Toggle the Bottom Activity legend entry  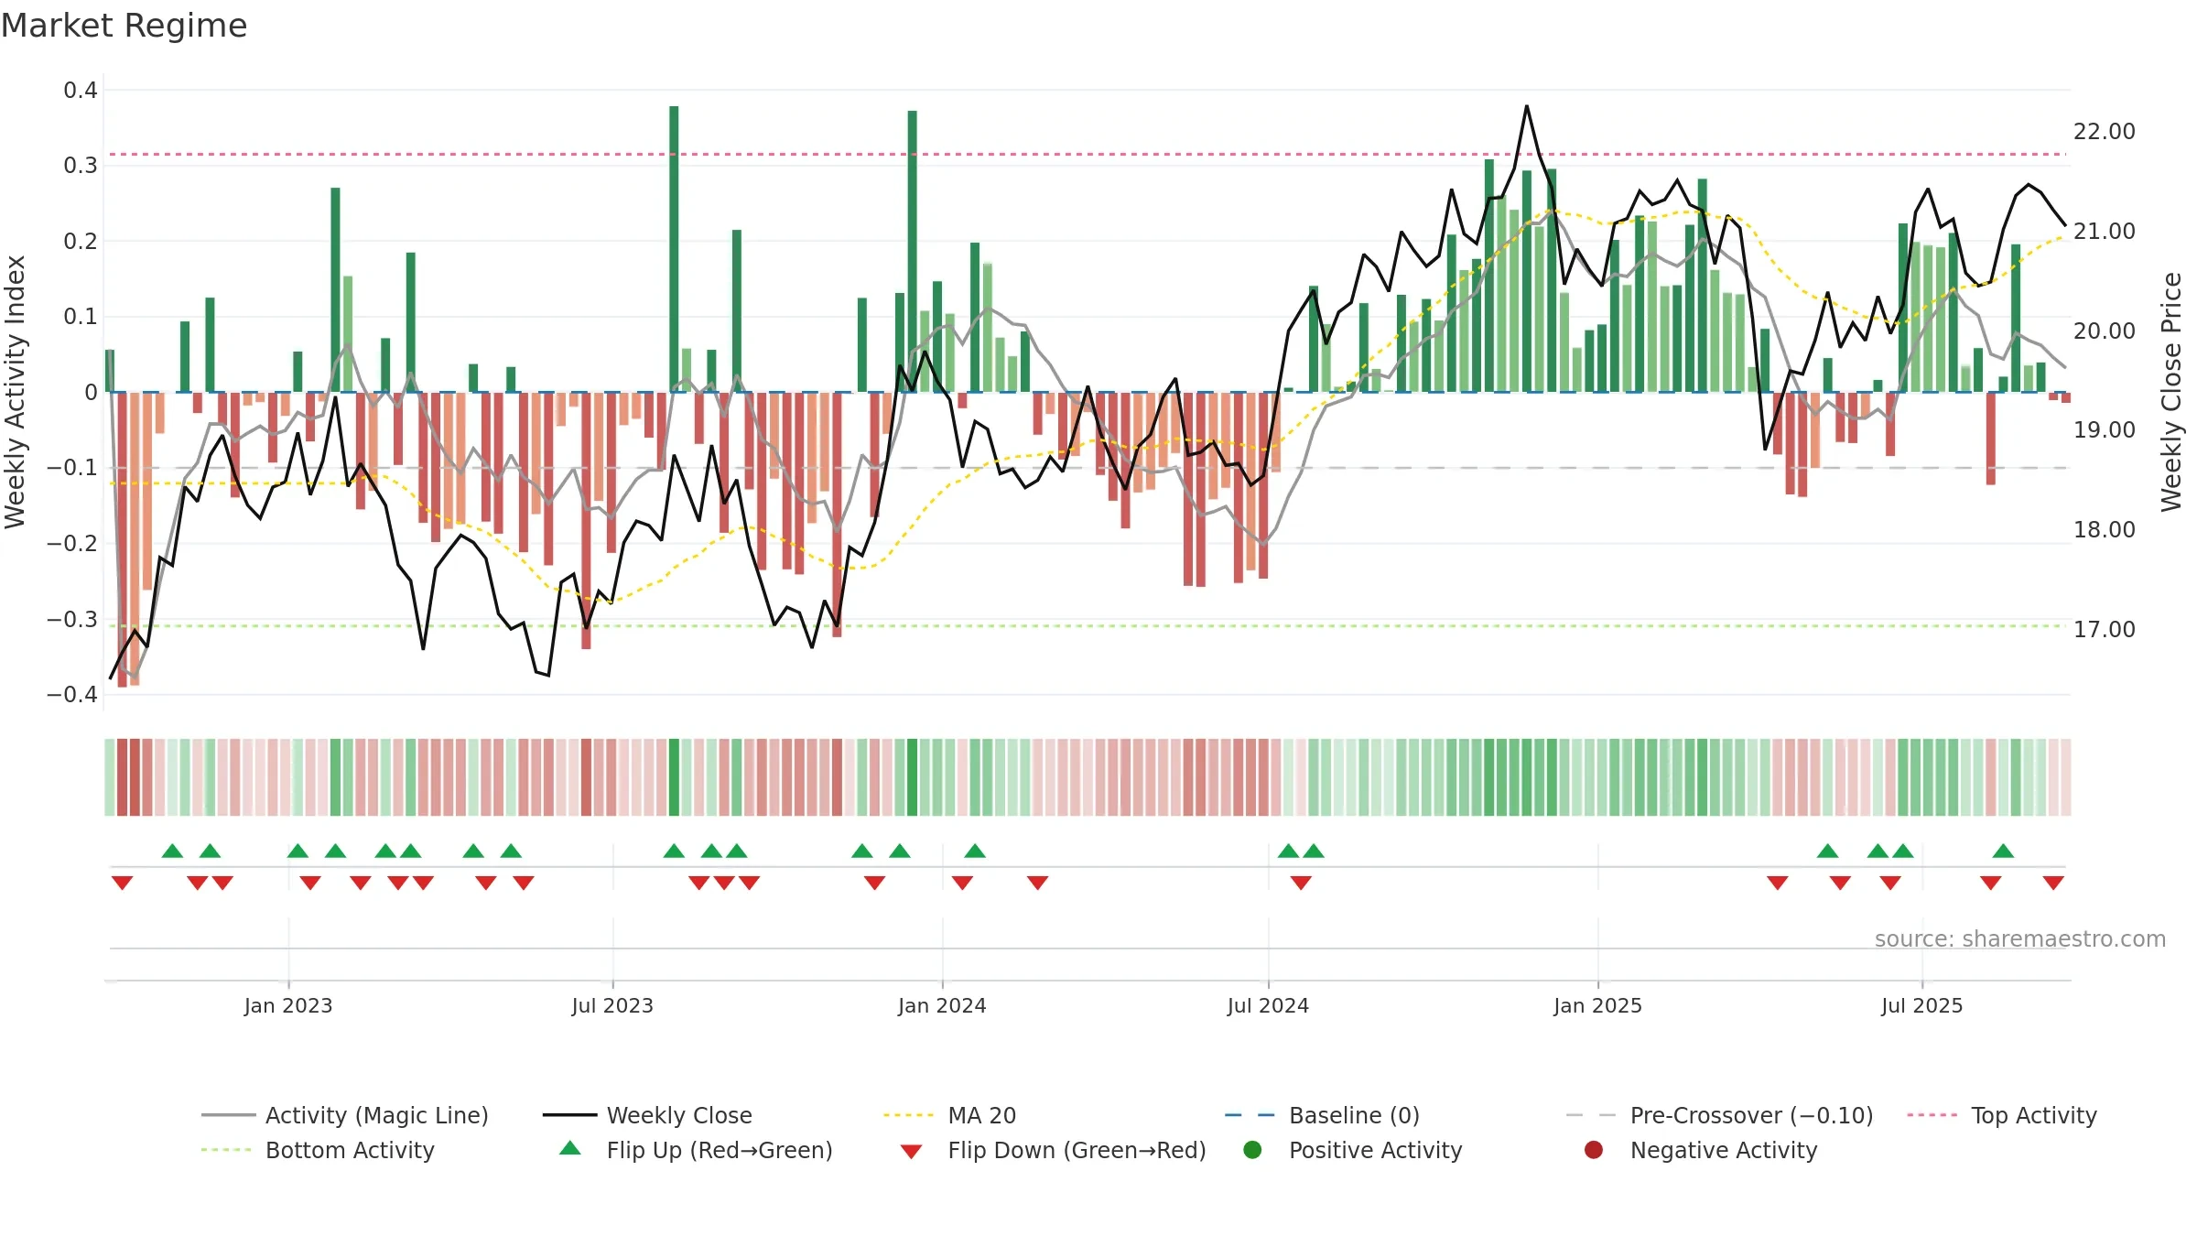point(318,1150)
